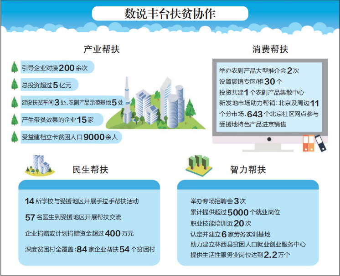Click the tree plot icon beside 智力帮扶
340x276 pixels.
pos(199,165)
